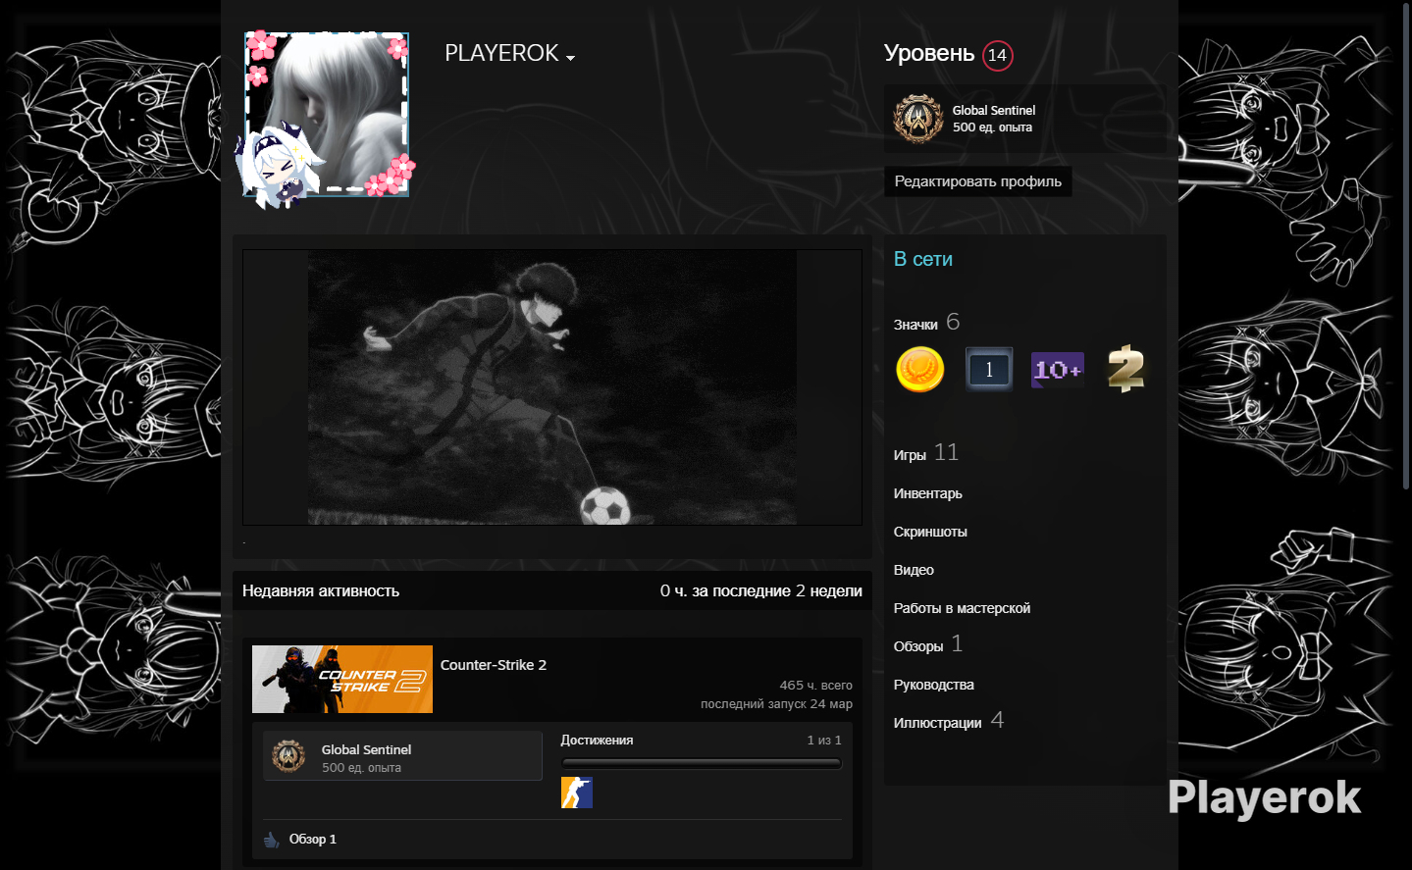Open the Counter-Strike 2 game banner
The image size is (1412, 870).
(x=341, y=679)
